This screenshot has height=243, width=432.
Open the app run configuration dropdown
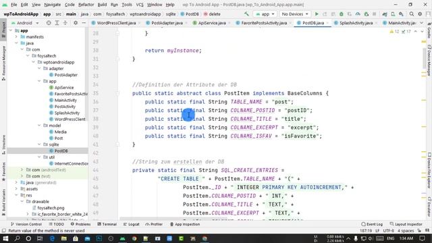tap(265, 13)
